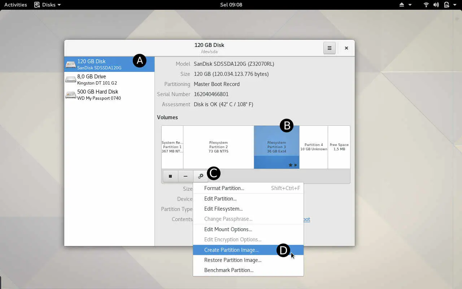
Task: Click the volume icon in the top bar
Action: point(436,5)
